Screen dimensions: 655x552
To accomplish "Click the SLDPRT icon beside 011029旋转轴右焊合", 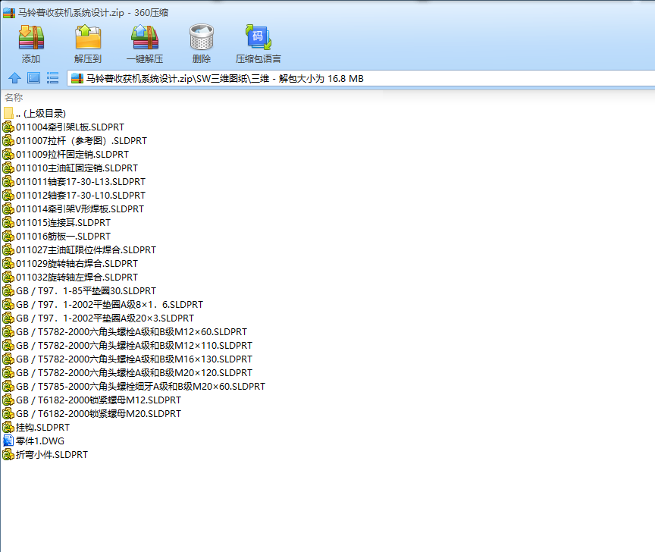I will click(8, 264).
